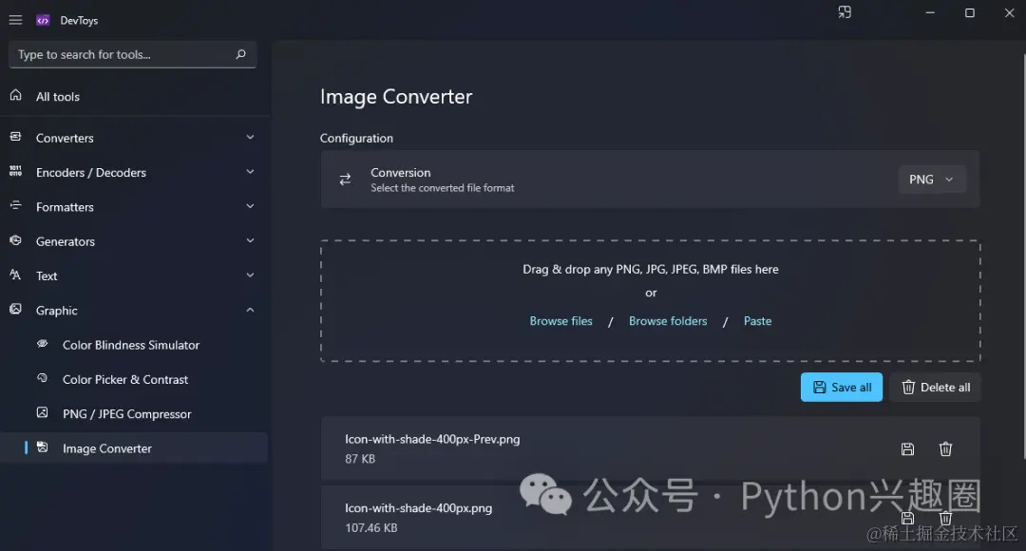The image size is (1026, 551).
Task: Click the Formatters category icon
Action: pyautogui.click(x=16, y=205)
